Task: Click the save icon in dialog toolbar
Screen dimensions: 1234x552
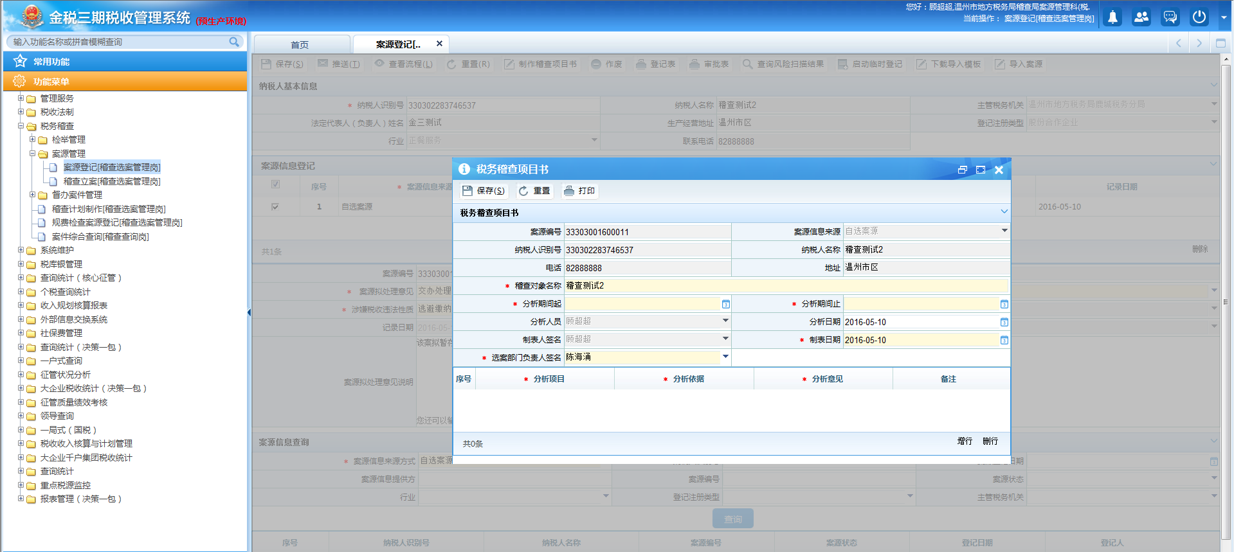Action: [467, 191]
